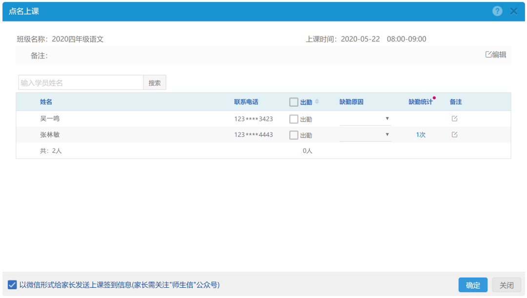The image size is (527, 298).
Task: Edit the remark for 张林敏
Action: [454, 135]
